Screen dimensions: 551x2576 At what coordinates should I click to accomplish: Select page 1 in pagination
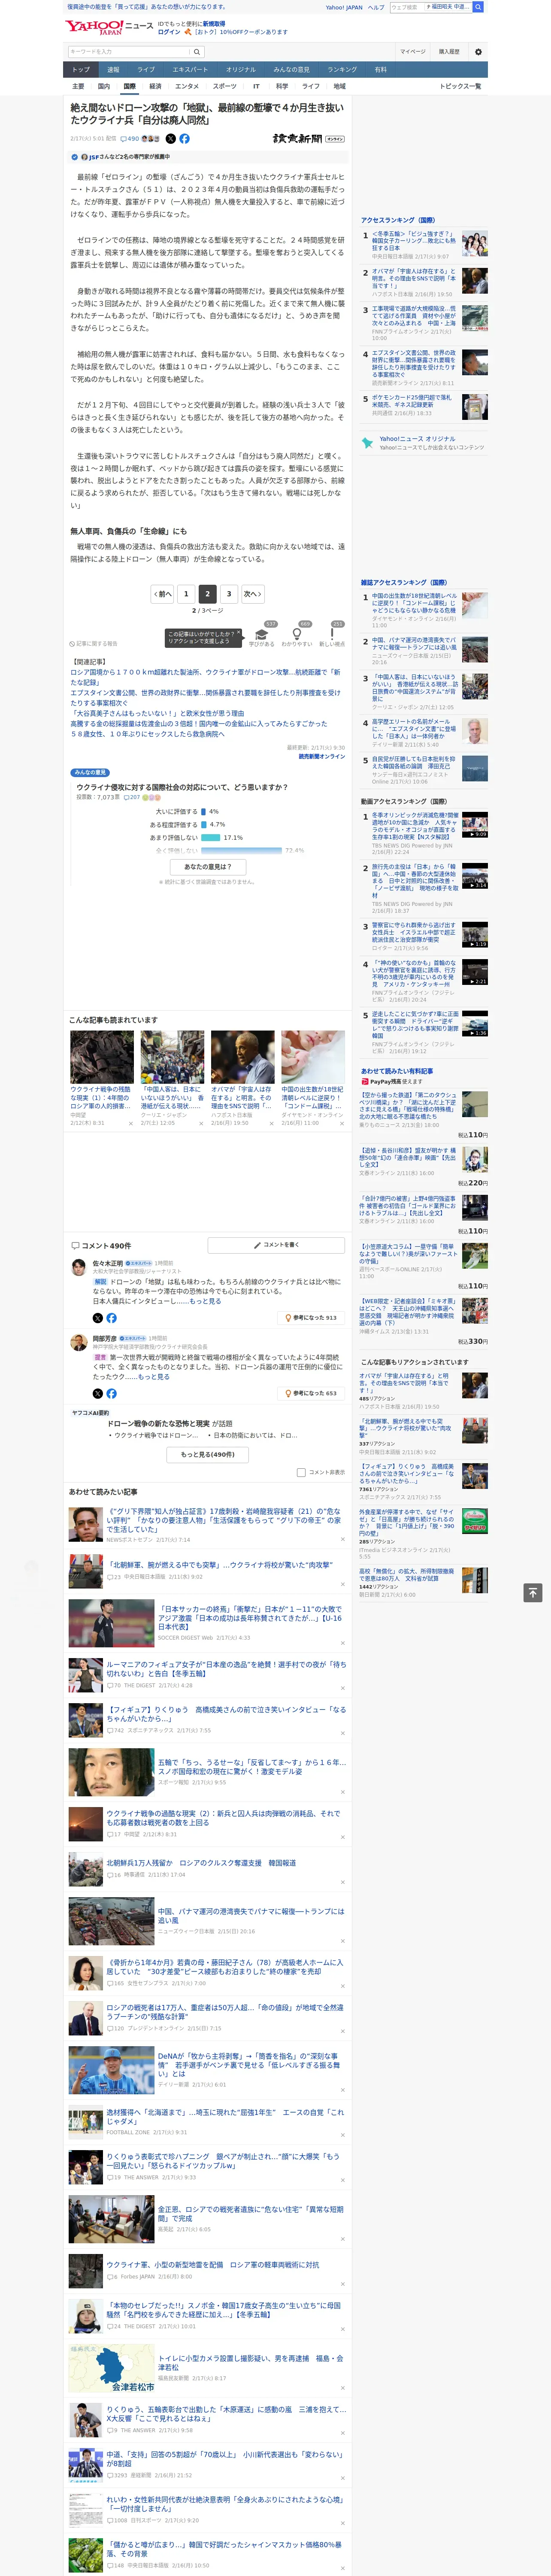pos(186,594)
